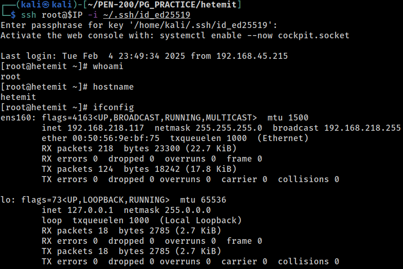Click the underlined ~/.ssh/id_ed25519 key path
This screenshot has height=269, width=403.
click(x=147, y=15)
